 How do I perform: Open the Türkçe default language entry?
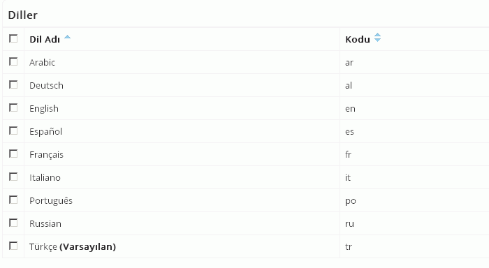point(73,247)
